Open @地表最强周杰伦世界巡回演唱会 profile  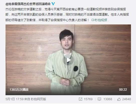coord(28,4)
